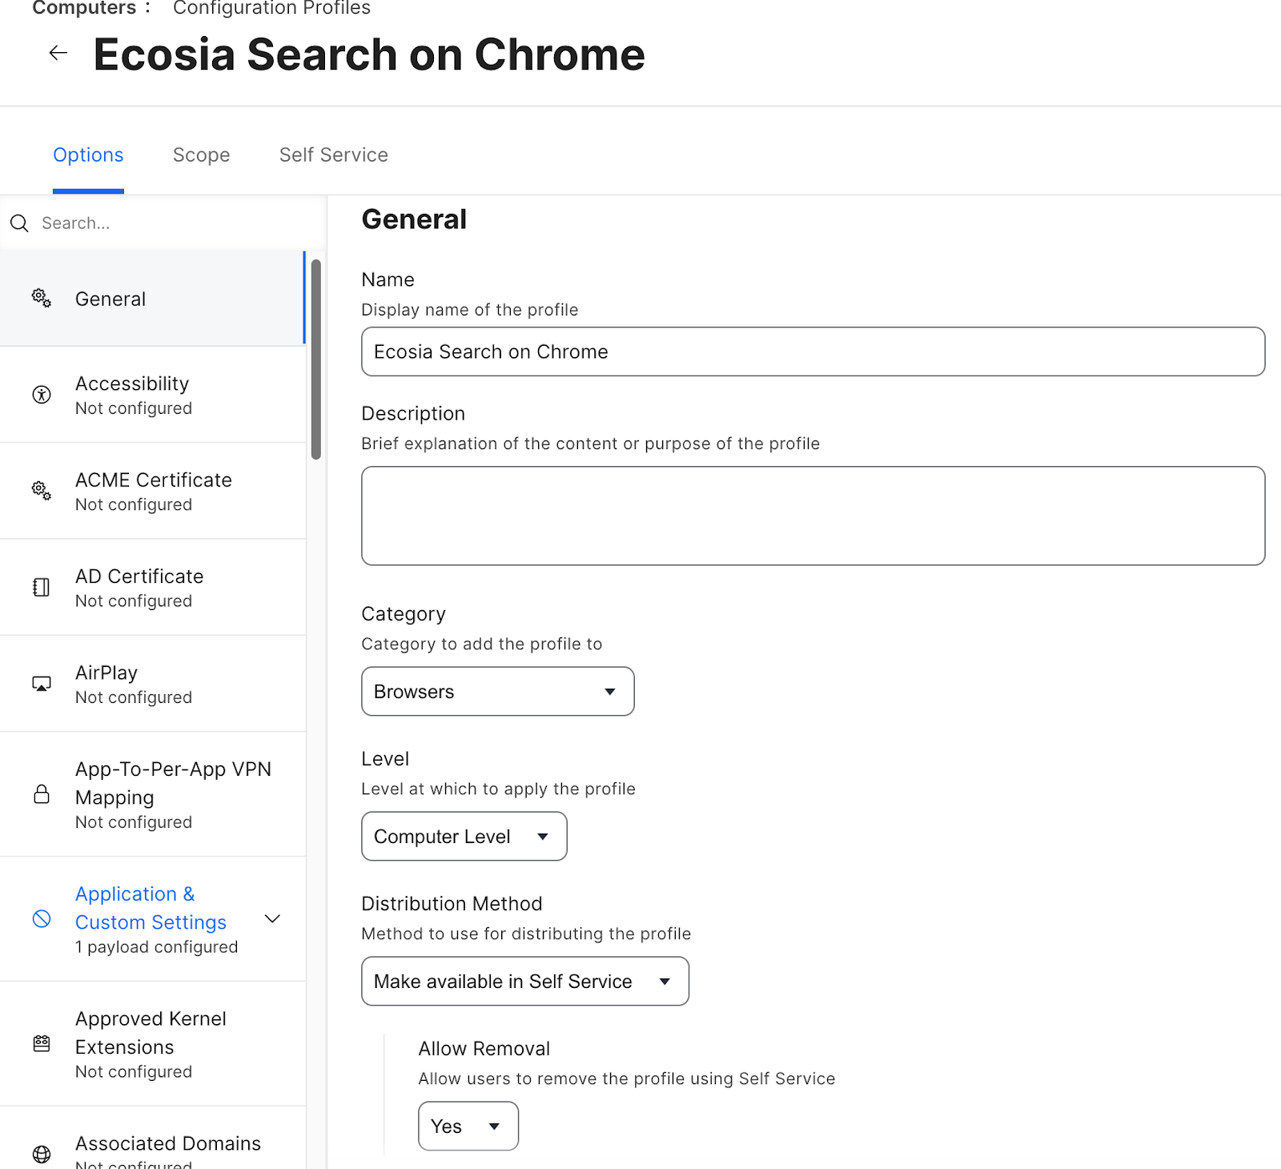
Task: Open the Allow Removal Yes dropdown
Action: (468, 1127)
